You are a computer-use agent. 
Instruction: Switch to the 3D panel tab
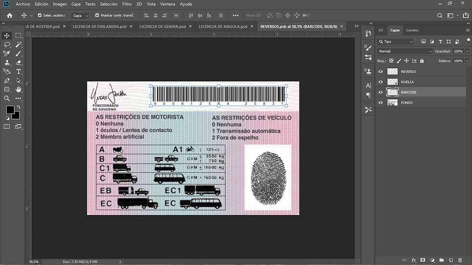380,30
